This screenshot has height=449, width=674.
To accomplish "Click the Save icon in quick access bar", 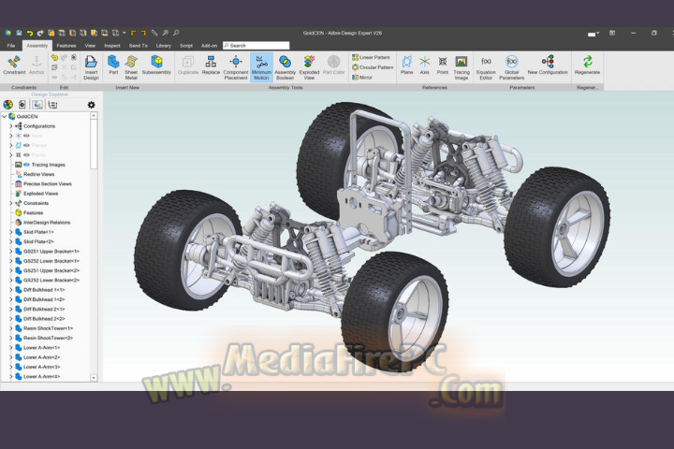I will tap(19, 33).
